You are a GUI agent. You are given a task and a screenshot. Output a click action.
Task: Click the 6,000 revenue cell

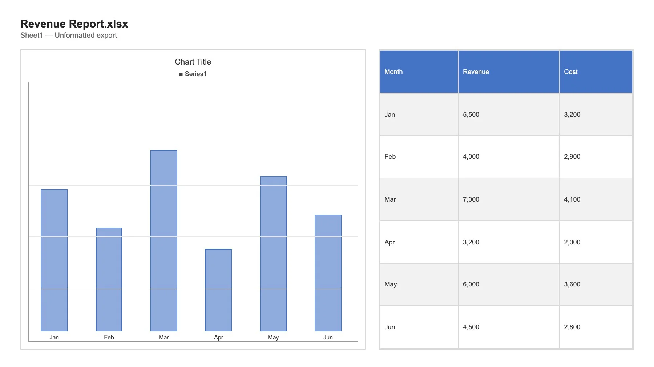click(x=509, y=285)
